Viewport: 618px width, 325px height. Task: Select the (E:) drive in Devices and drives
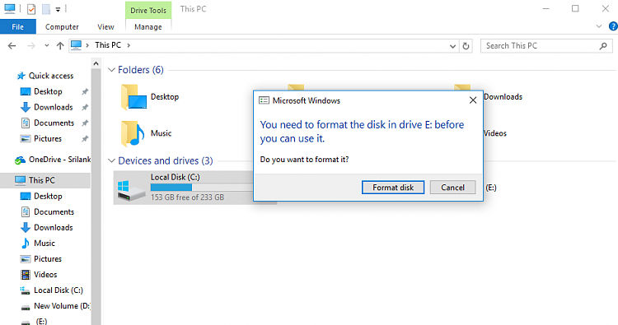pyautogui.click(x=491, y=188)
